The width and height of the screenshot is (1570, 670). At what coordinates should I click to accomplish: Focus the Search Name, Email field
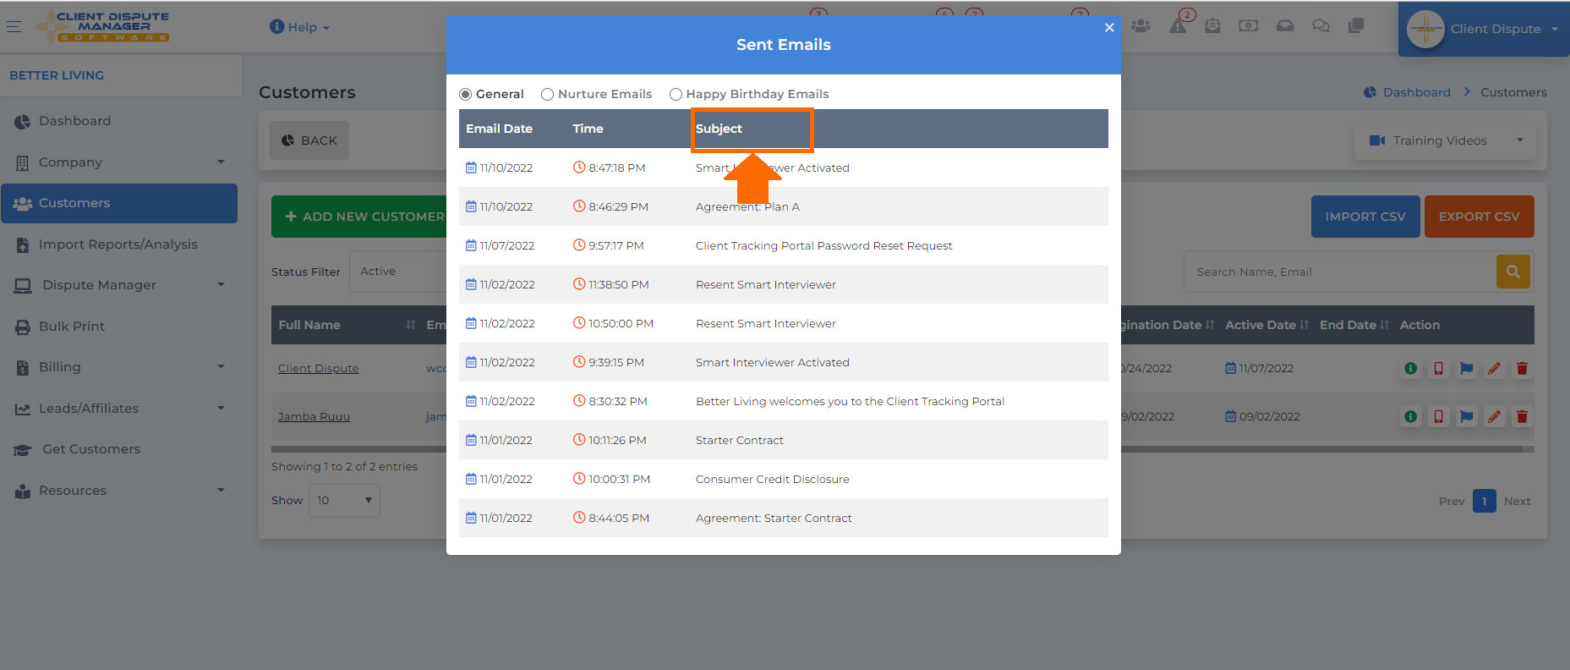click(x=1340, y=272)
